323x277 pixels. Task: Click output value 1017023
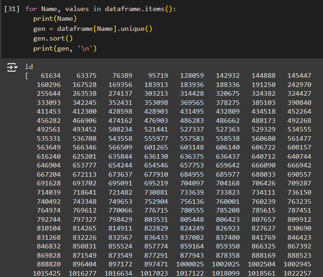[x=154, y=273]
